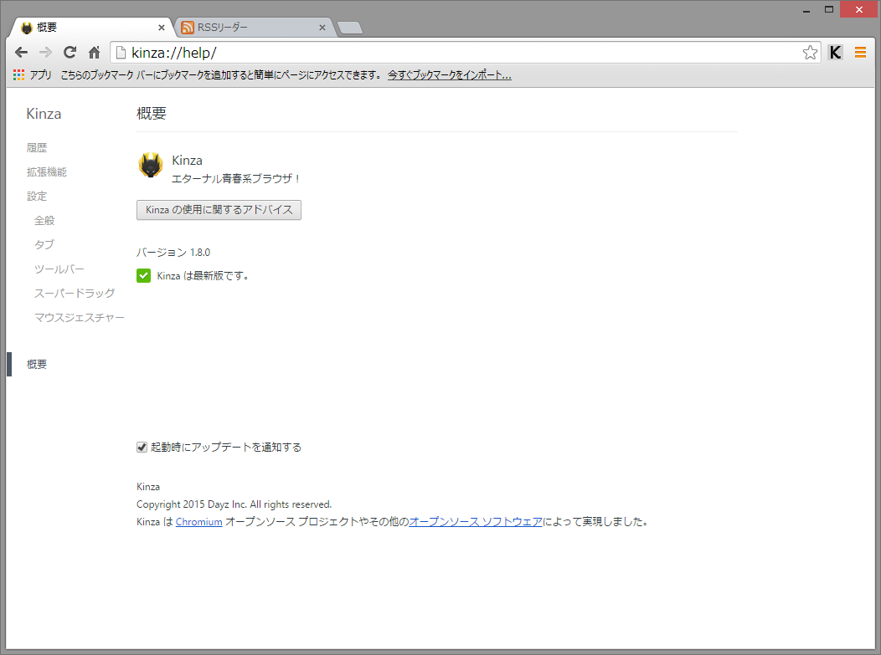Click the back navigation arrow

pos(21,52)
